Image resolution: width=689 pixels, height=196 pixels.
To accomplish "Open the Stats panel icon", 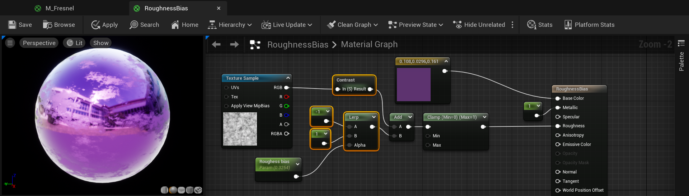I will (531, 25).
